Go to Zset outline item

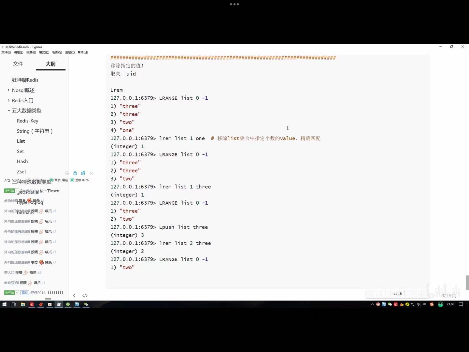[21, 171]
